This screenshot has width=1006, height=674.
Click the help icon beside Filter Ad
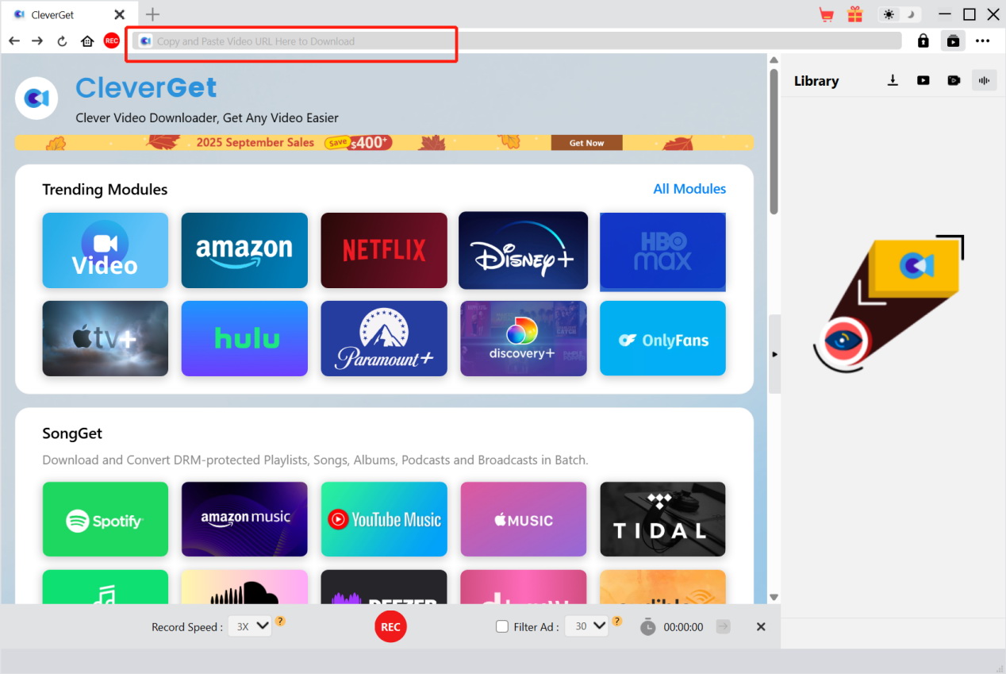(x=616, y=621)
